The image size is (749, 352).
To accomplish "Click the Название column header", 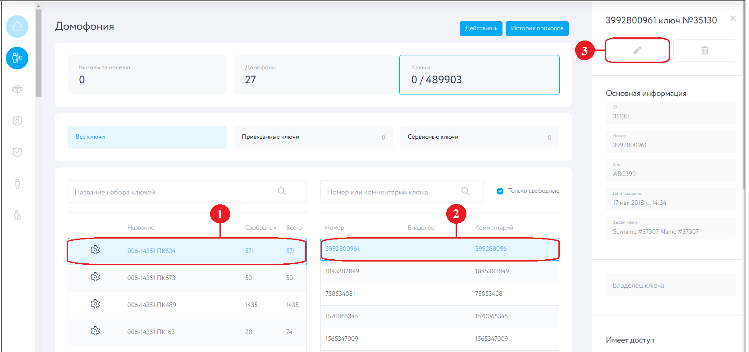I will click(141, 227).
